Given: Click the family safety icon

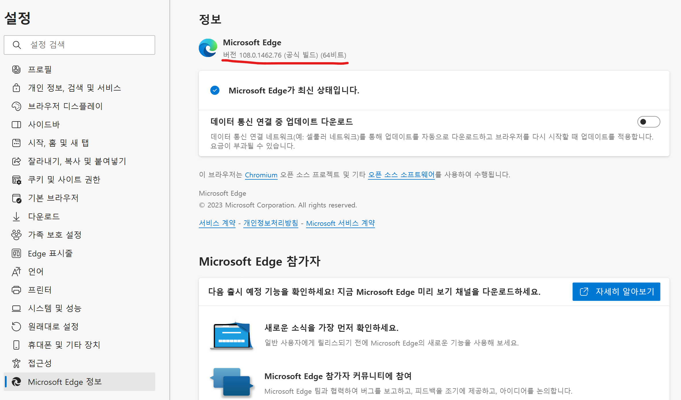Looking at the screenshot, I should [x=16, y=235].
